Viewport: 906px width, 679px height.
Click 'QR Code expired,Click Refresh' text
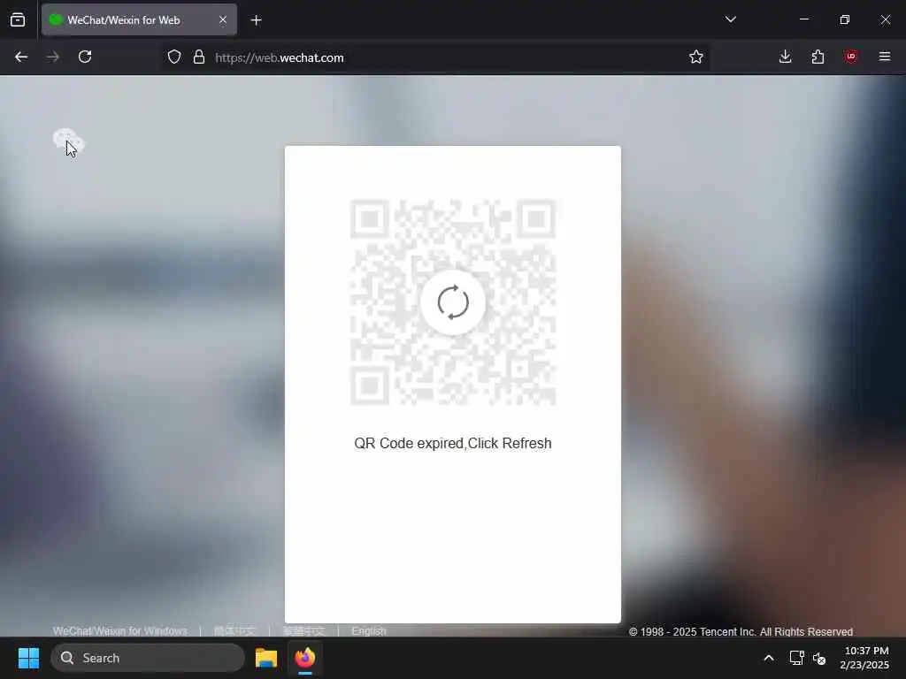point(453,444)
